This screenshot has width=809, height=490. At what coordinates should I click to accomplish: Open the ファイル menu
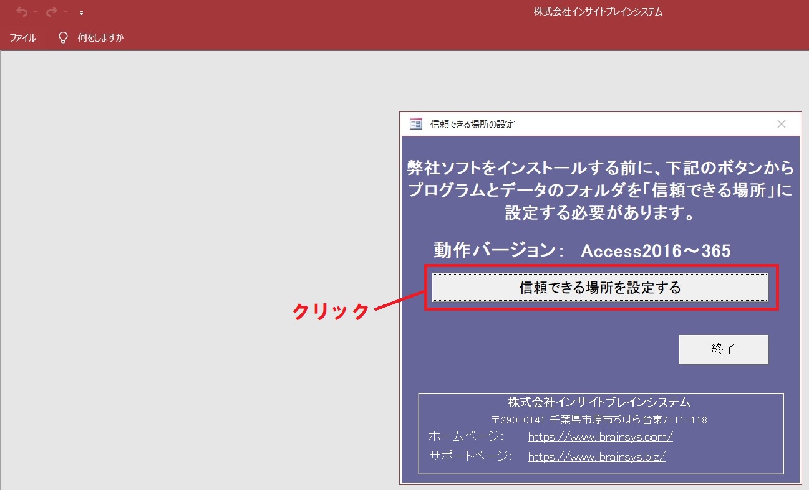[x=23, y=38]
